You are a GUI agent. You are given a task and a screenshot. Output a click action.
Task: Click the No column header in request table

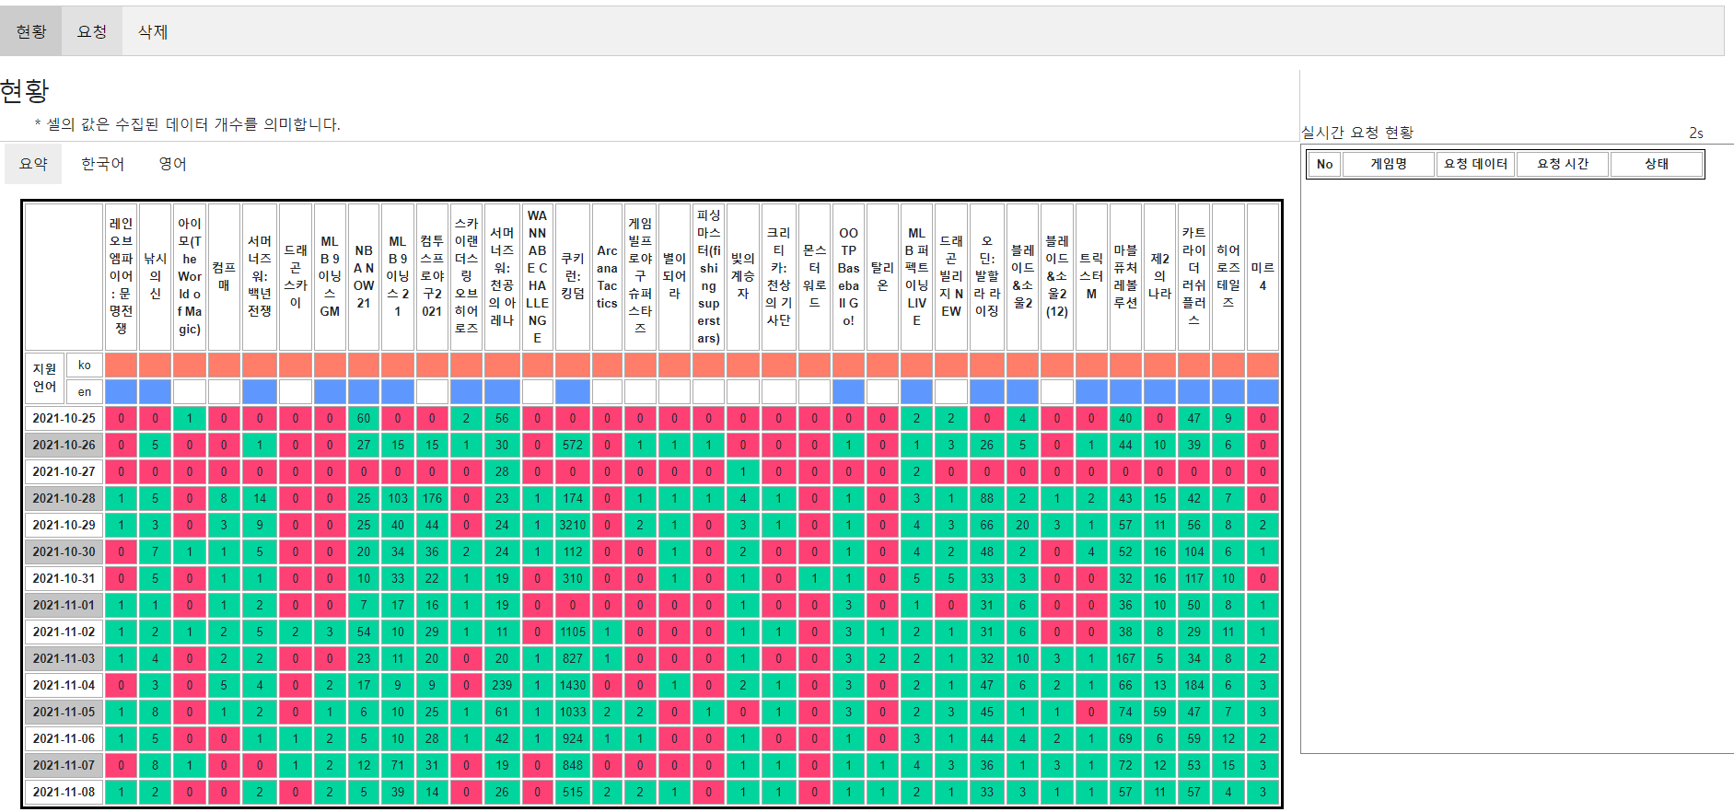1324,164
